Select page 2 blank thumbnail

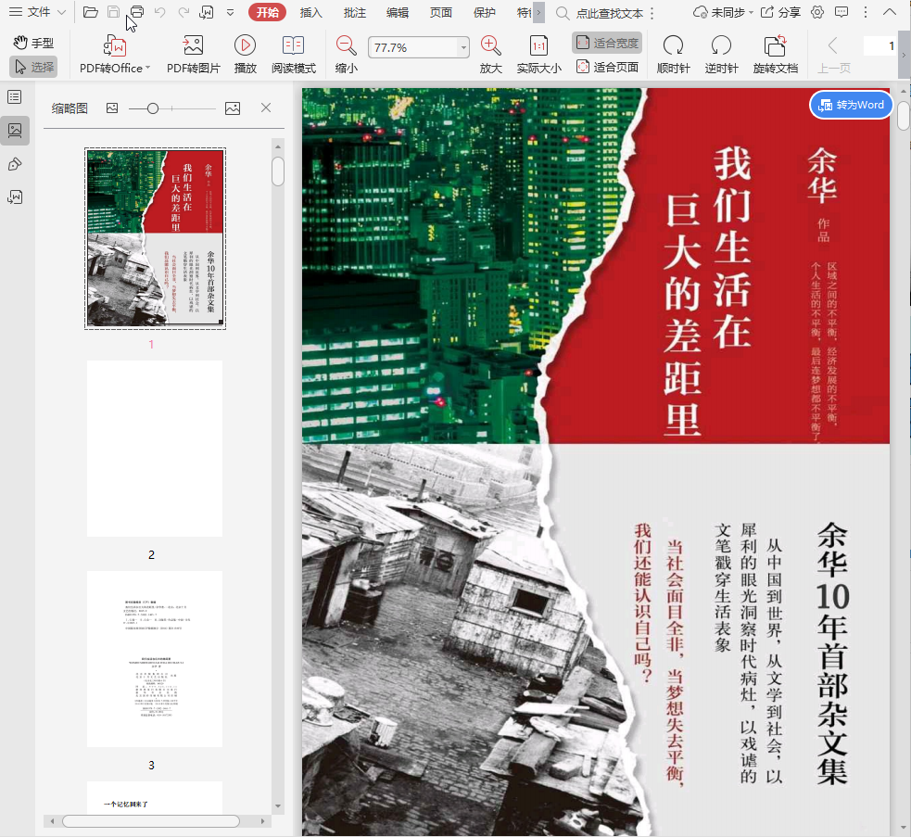[155, 449]
